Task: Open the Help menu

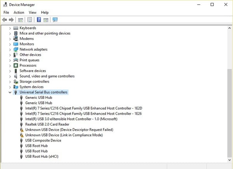Action: coord(45,12)
